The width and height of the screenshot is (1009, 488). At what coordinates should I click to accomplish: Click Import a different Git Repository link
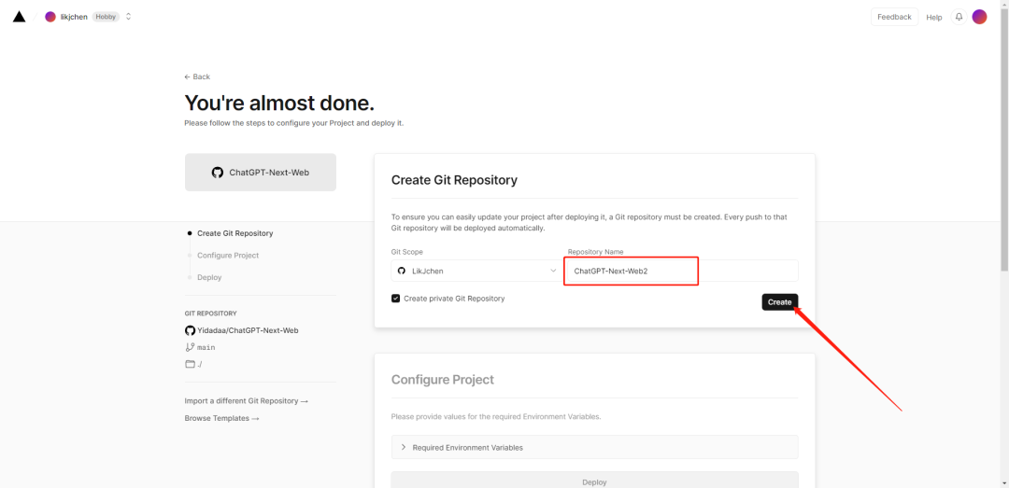[246, 401]
